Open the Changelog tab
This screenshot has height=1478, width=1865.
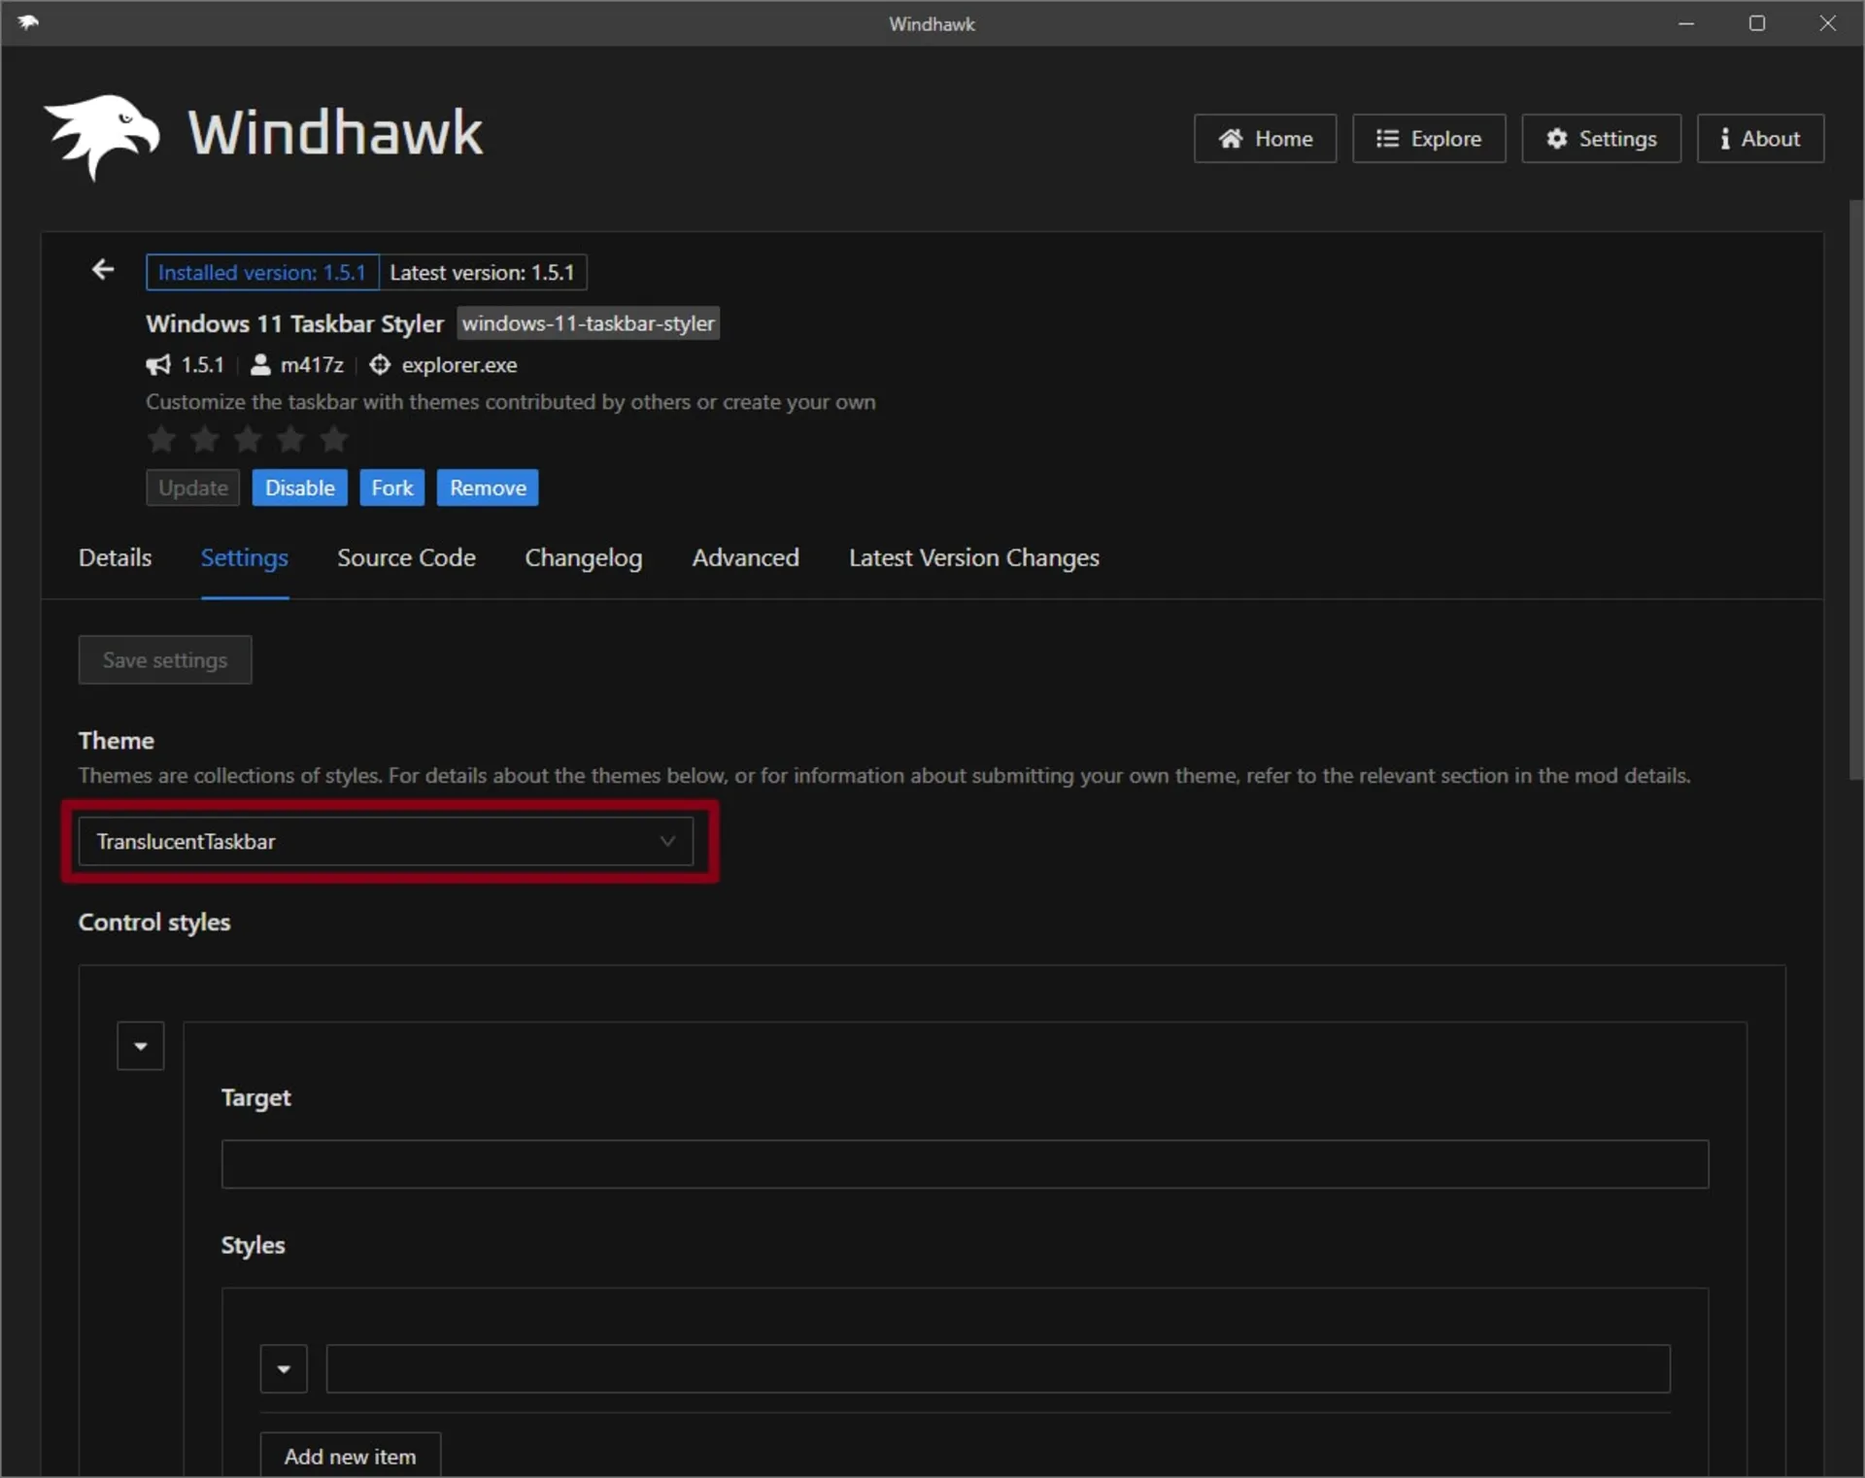click(x=583, y=558)
